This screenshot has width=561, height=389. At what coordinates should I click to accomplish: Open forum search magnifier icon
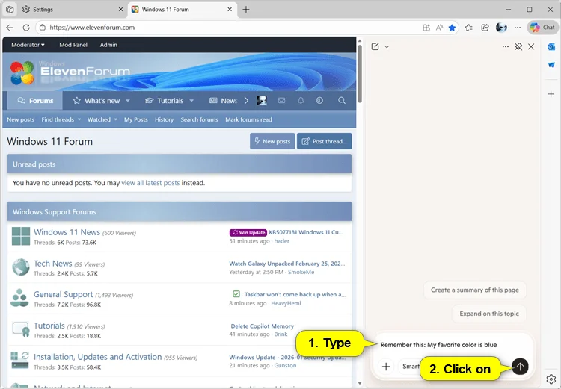(x=342, y=101)
